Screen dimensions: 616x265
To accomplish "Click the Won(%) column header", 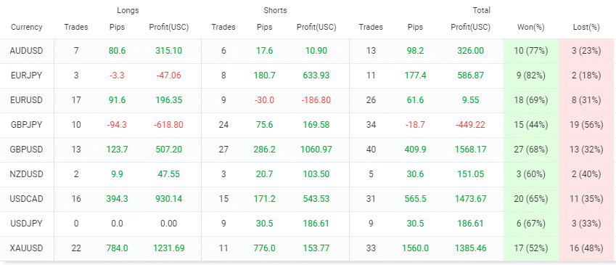I will 531,27.
